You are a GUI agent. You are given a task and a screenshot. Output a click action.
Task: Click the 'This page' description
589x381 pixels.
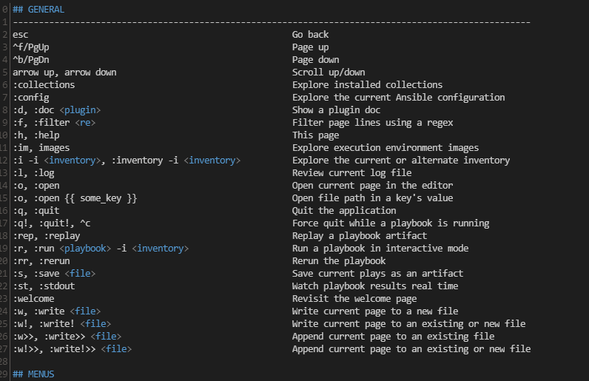315,135
